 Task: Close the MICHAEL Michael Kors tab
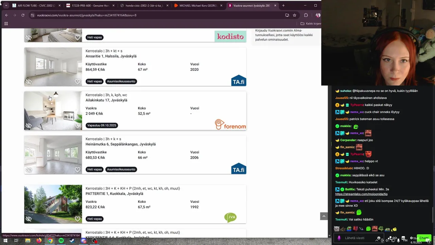221,5
